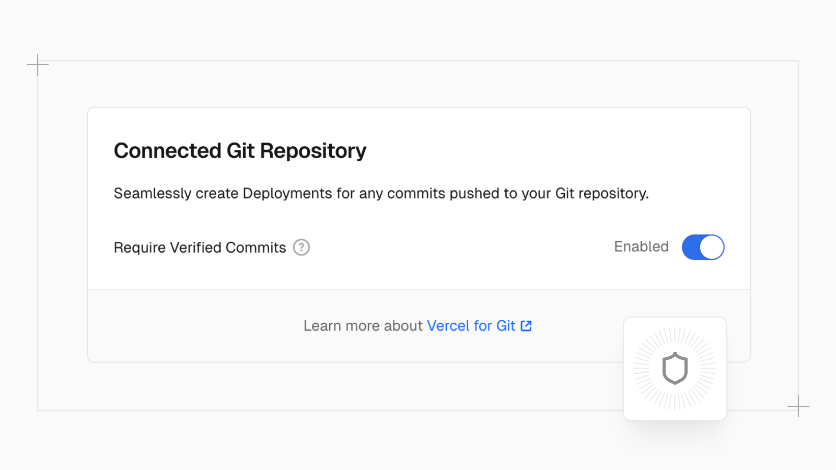
Task: Click the top-left crop mark crosshair
Action: point(38,64)
